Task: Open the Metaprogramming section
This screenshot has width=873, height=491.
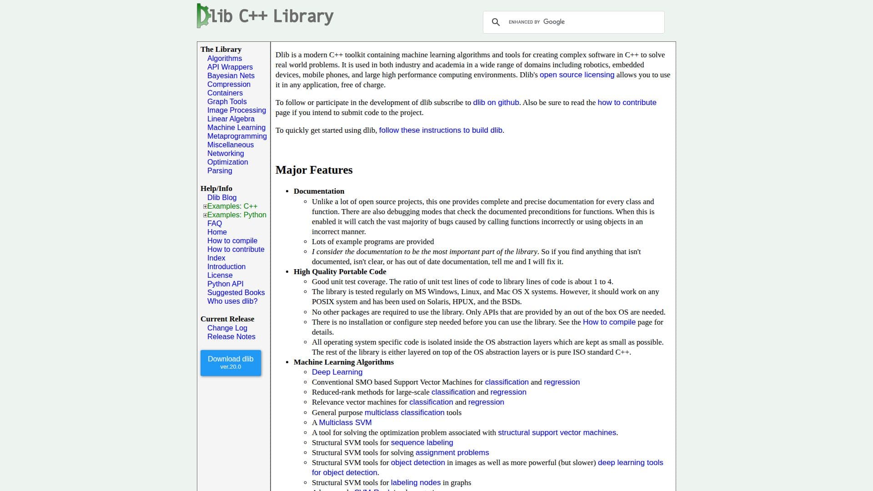Action: pyautogui.click(x=237, y=136)
